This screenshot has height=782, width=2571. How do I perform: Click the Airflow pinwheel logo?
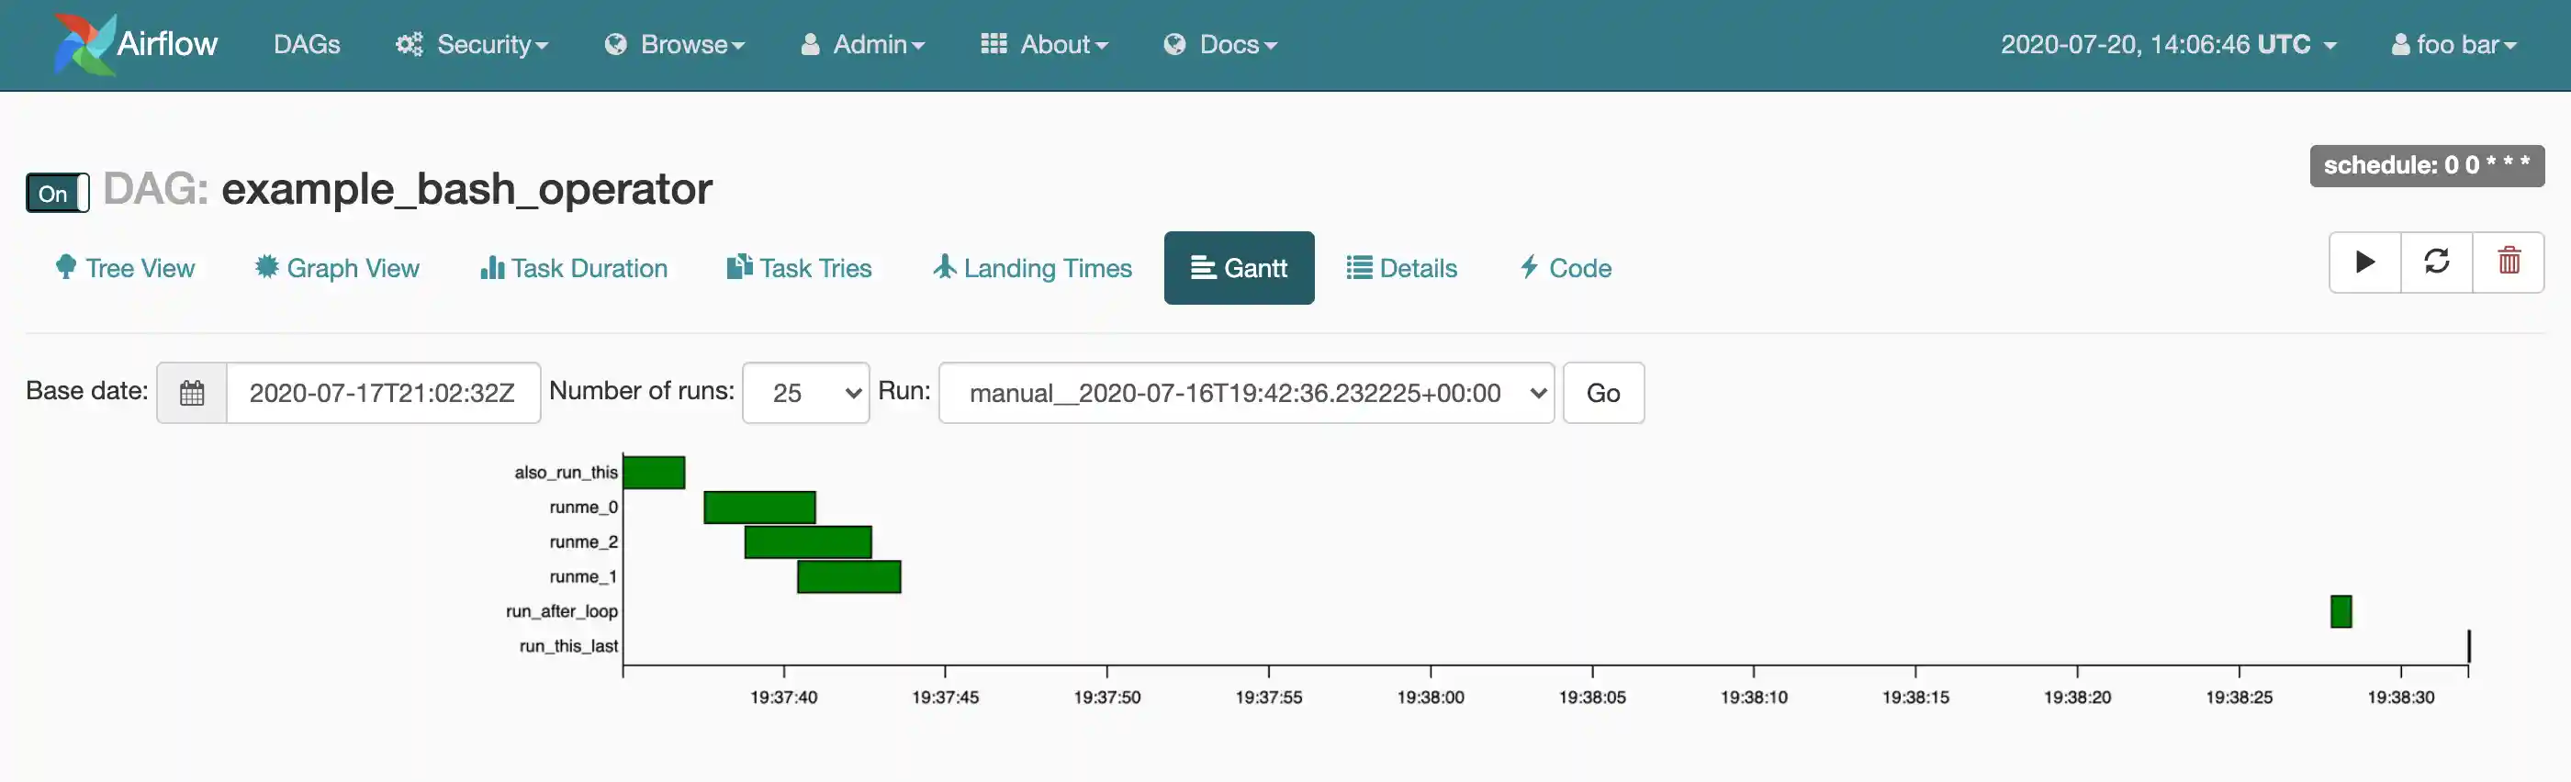[84, 45]
